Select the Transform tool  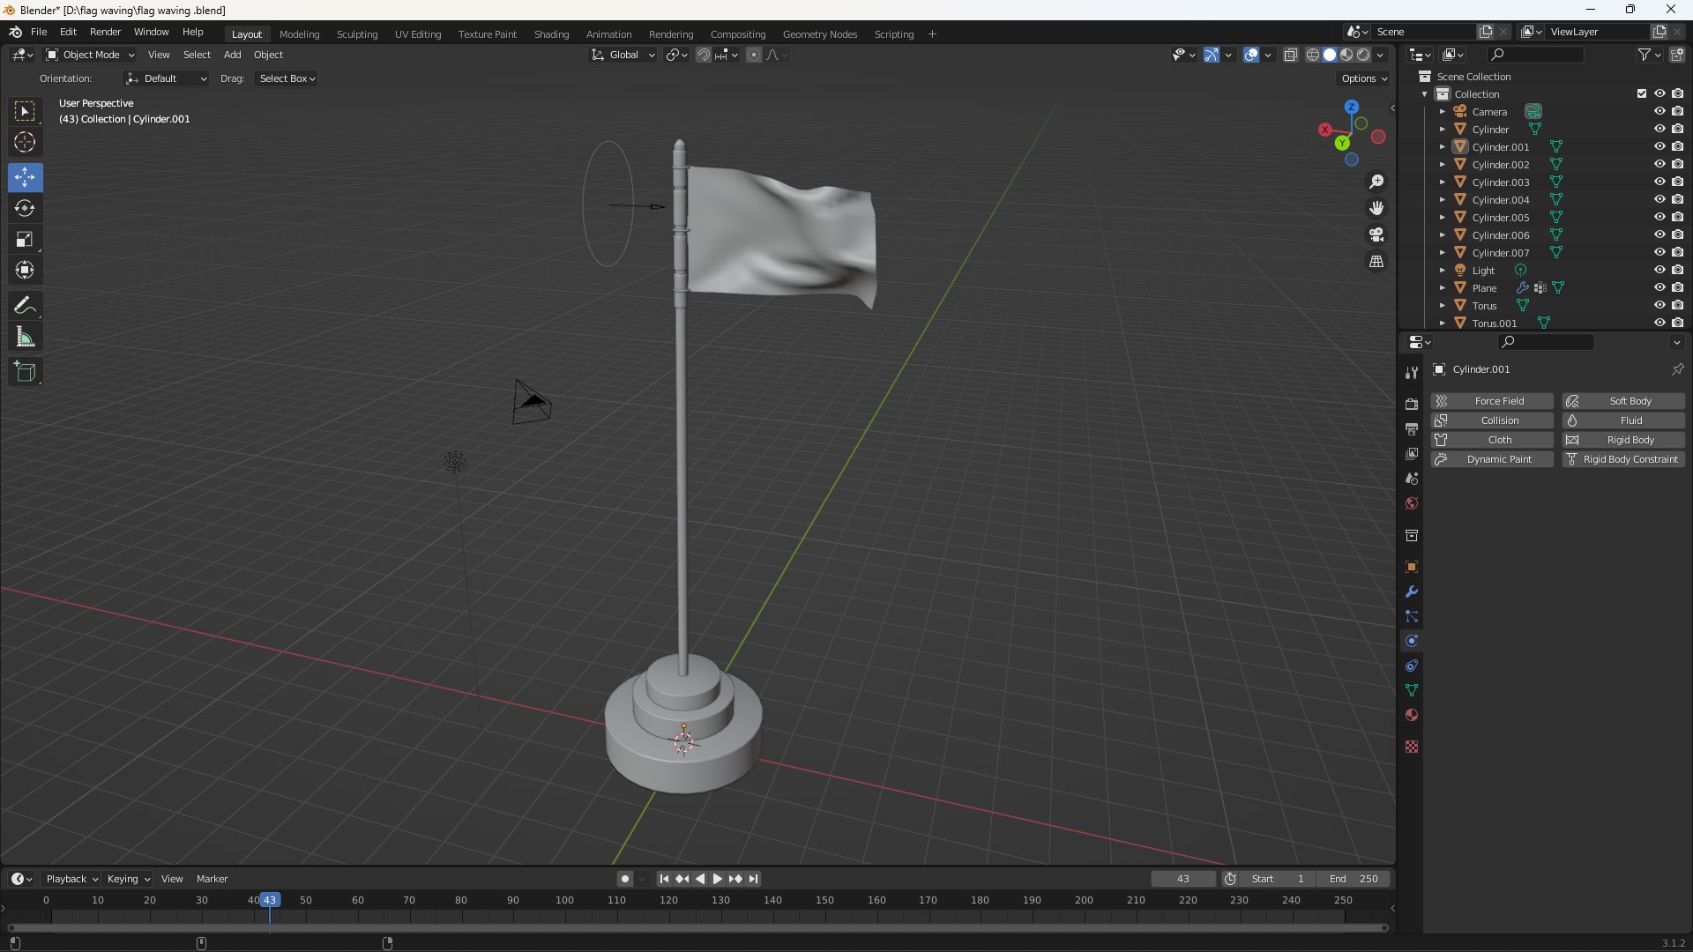coord(25,270)
